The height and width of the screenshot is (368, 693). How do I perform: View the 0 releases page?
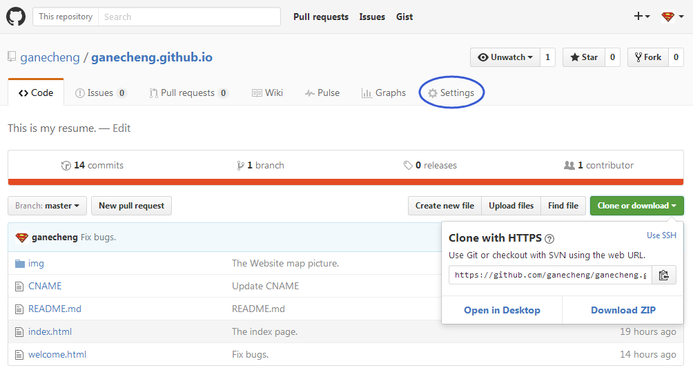click(430, 166)
